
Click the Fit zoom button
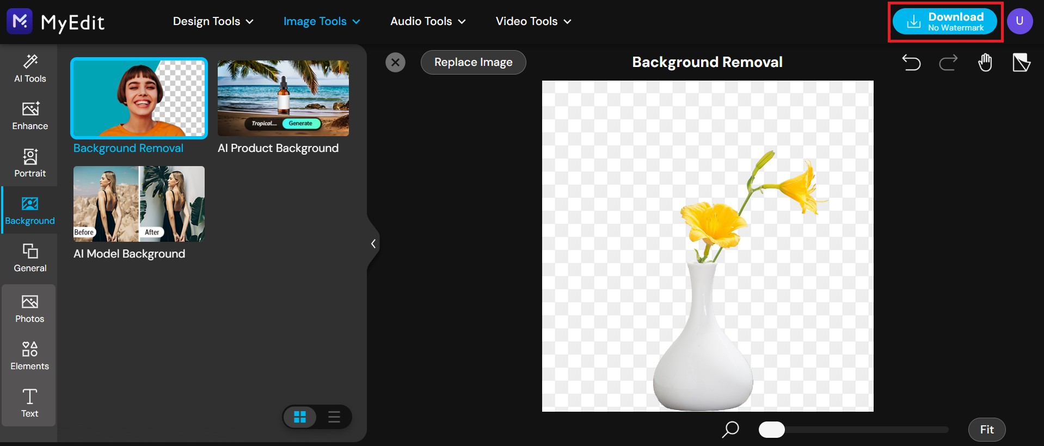987,430
